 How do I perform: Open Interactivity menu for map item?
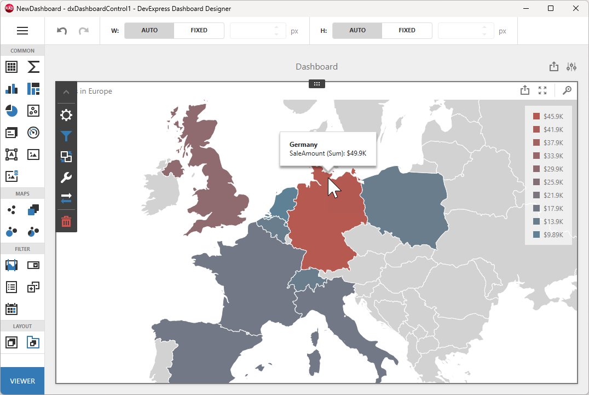click(66, 157)
